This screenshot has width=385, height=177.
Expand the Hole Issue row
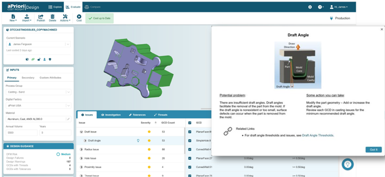pyautogui.click(x=81, y=158)
